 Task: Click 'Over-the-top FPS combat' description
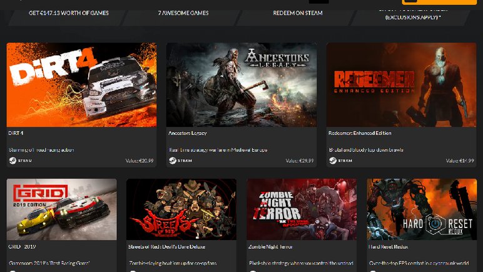pos(419,263)
